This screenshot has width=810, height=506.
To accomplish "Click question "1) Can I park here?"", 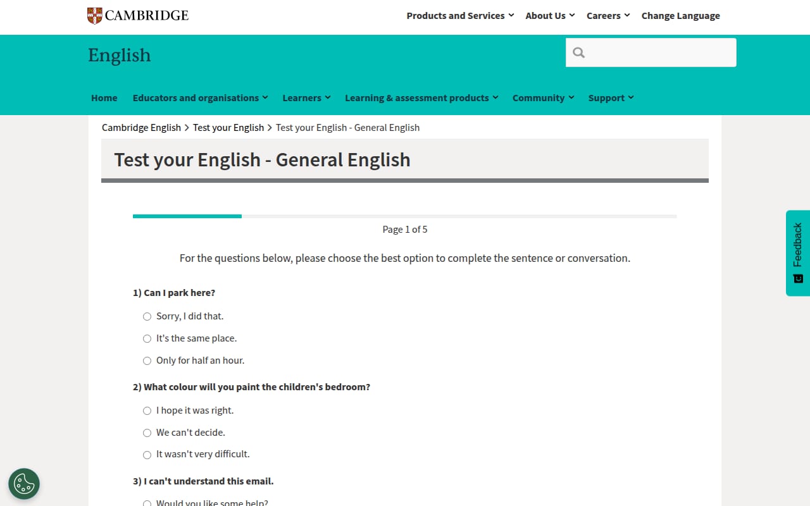I will tap(174, 293).
